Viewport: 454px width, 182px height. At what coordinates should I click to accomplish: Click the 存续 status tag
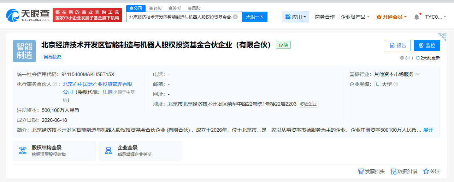coord(283,45)
